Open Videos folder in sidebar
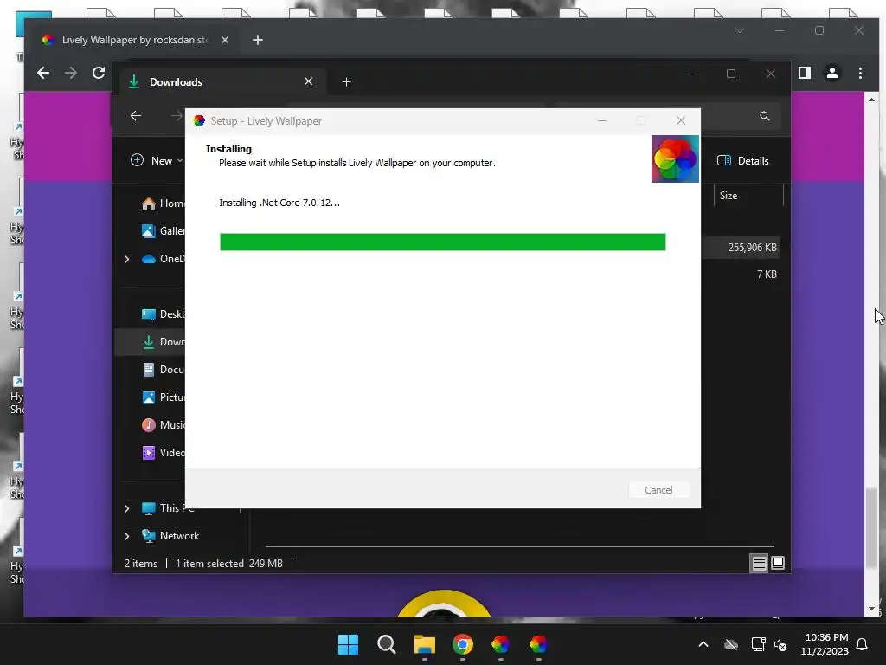This screenshot has height=665, width=886. (x=163, y=452)
